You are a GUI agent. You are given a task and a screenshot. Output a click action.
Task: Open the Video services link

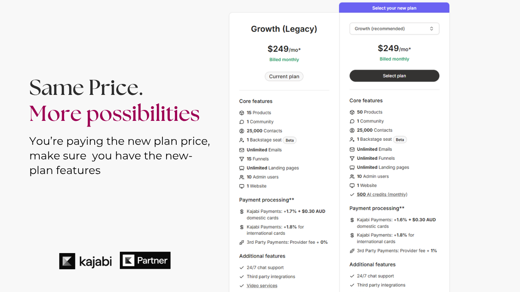[262, 286]
